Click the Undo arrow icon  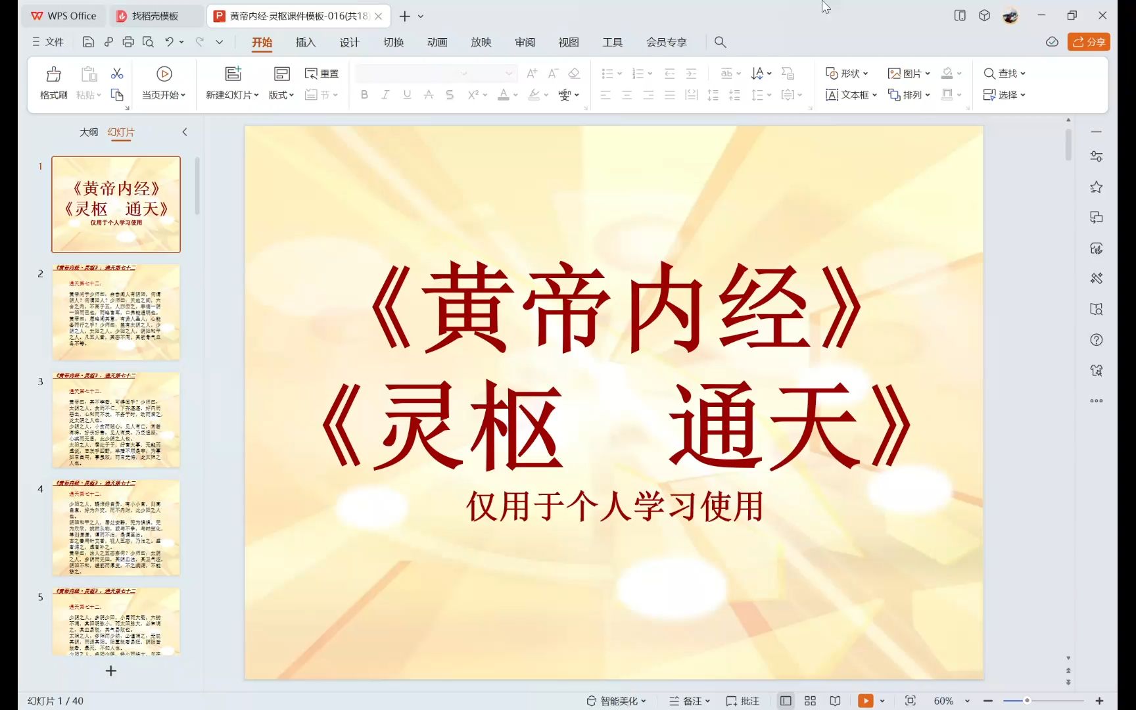point(169,42)
